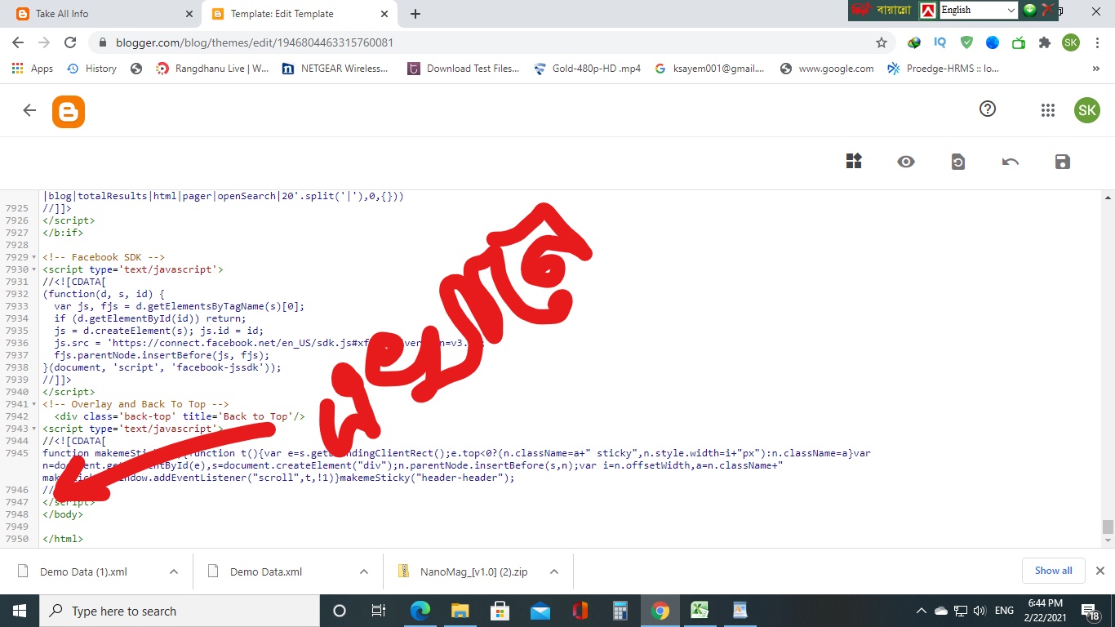This screenshot has height=627, width=1115.
Task: Undo changes with the revert arrow icon
Action: (x=1011, y=162)
